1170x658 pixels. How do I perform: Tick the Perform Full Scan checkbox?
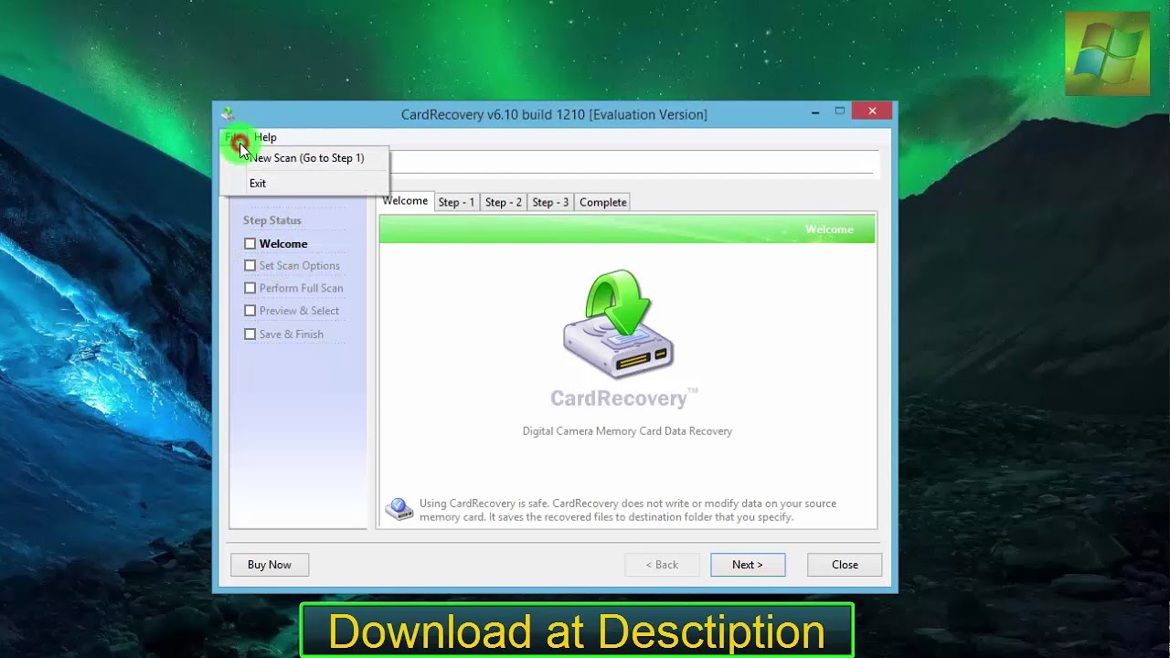point(250,288)
